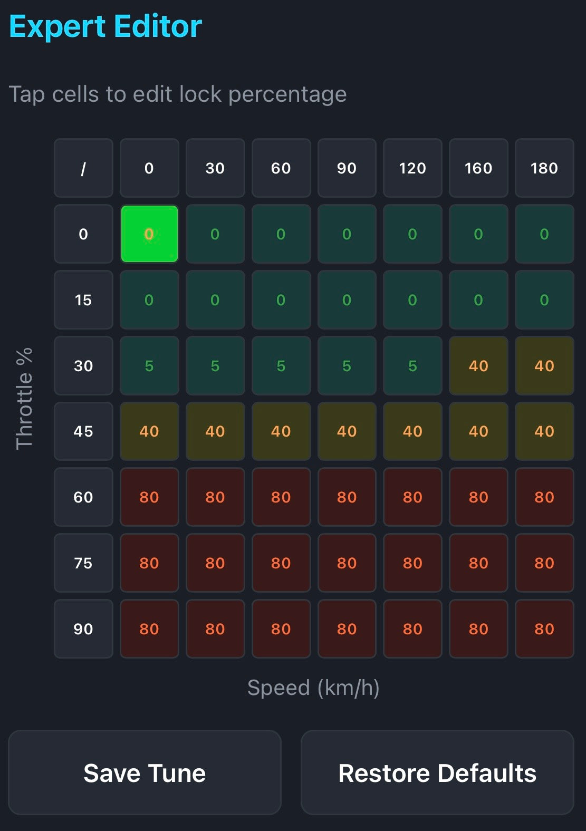Tap cell at throttle 30, speed 180
Viewport: 586px width, 831px height.
544,366
